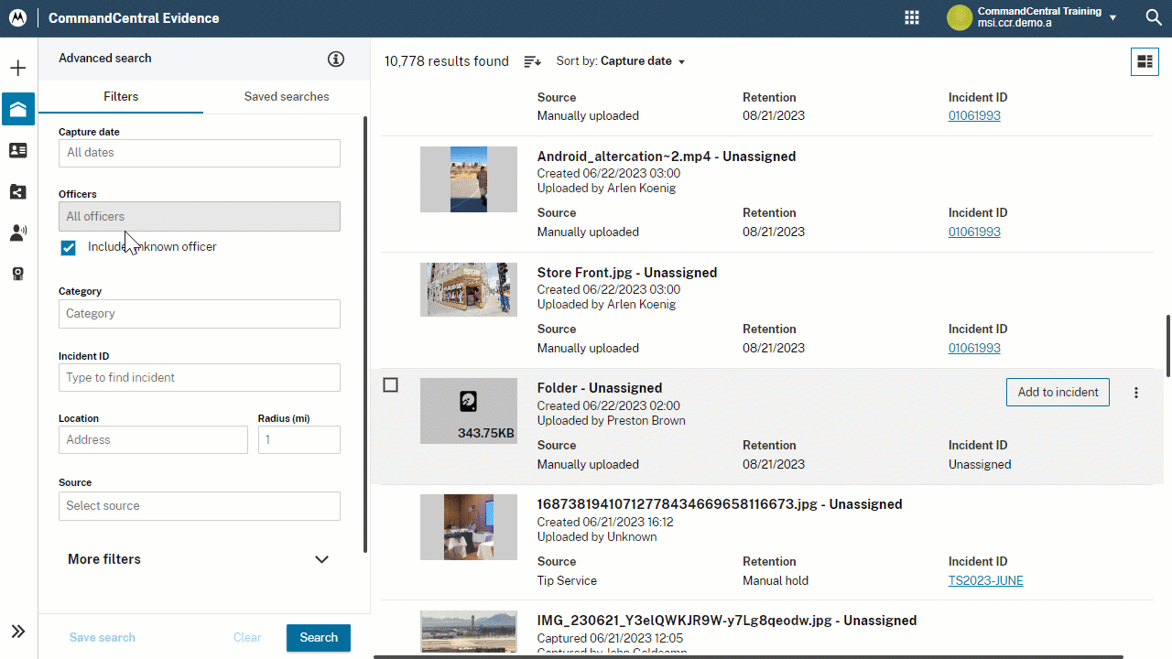Screen dimensions: 1172x659
Task: Open the Sort by Capture date dropdown
Action: pyautogui.click(x=621, y=61)
